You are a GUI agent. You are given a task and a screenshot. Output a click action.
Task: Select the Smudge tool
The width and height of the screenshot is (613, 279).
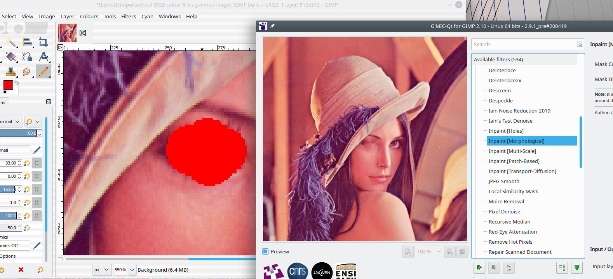[x=27, y=71]
